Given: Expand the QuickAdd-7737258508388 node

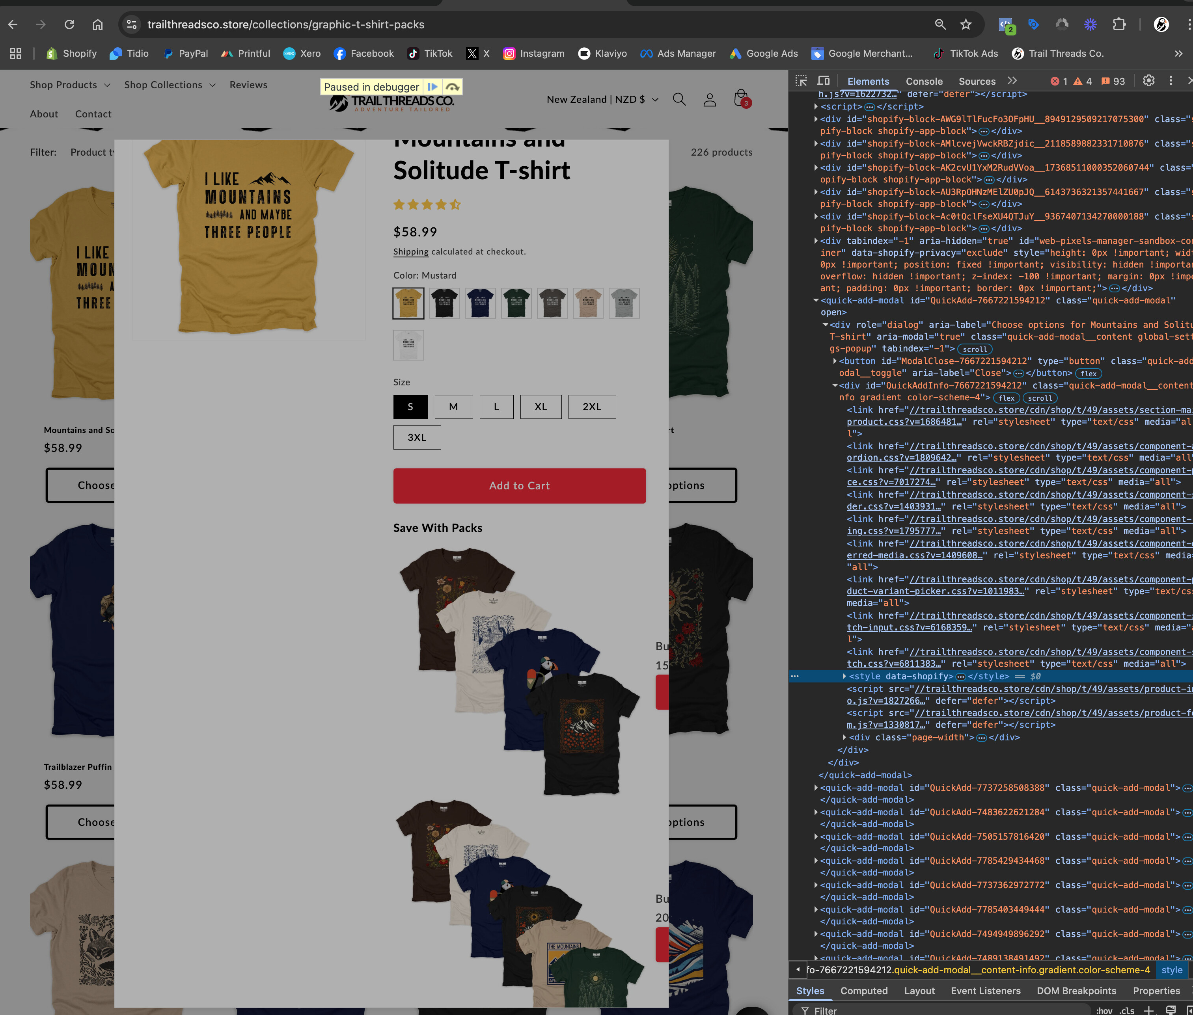Looking at the screenshot, I should tap(816, 788).
